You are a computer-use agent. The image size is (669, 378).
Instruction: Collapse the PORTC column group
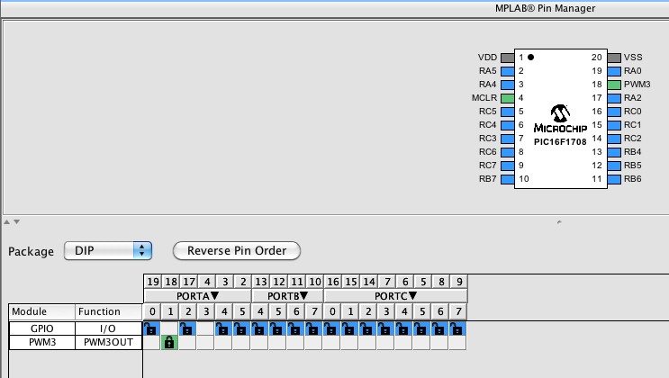point(413,295)
